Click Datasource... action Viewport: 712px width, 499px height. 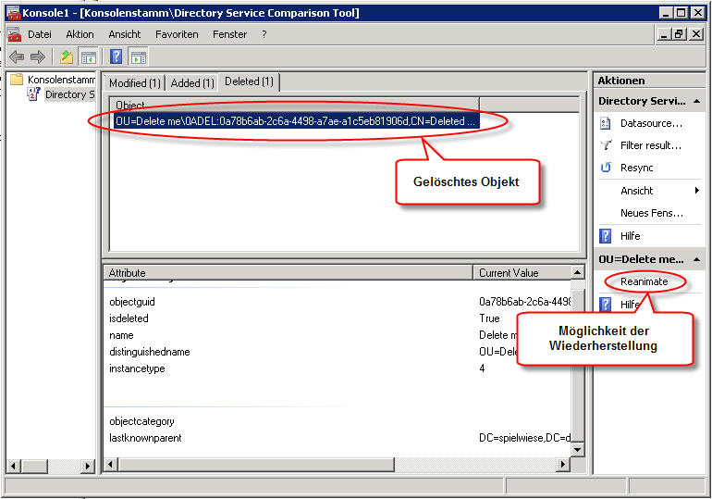pyautogui.click(x=651, y=123)
